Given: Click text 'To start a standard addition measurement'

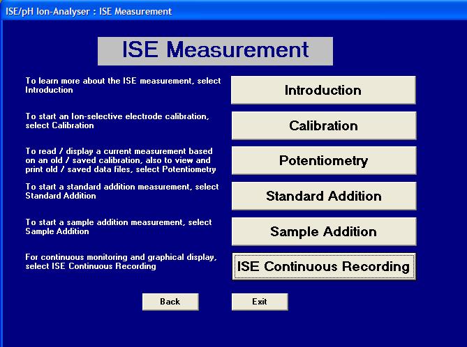Looking at the screenshot, I should [108, 187].
